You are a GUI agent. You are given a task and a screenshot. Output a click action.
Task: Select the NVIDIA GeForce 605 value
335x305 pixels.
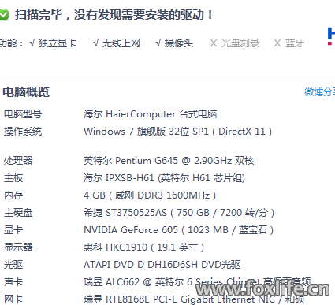(179, 230)
